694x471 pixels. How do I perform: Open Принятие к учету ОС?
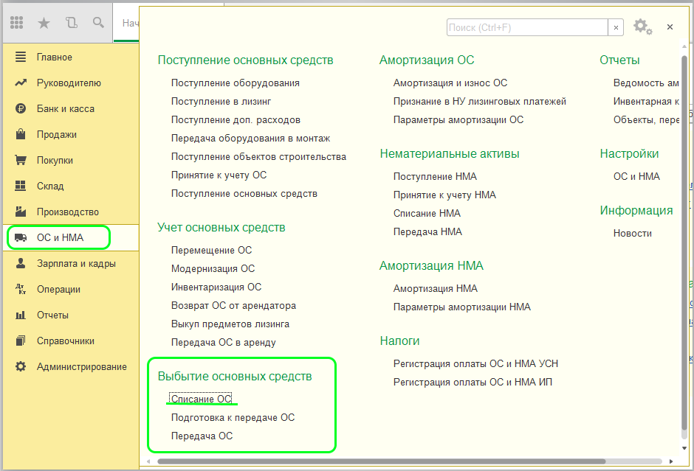219,175
